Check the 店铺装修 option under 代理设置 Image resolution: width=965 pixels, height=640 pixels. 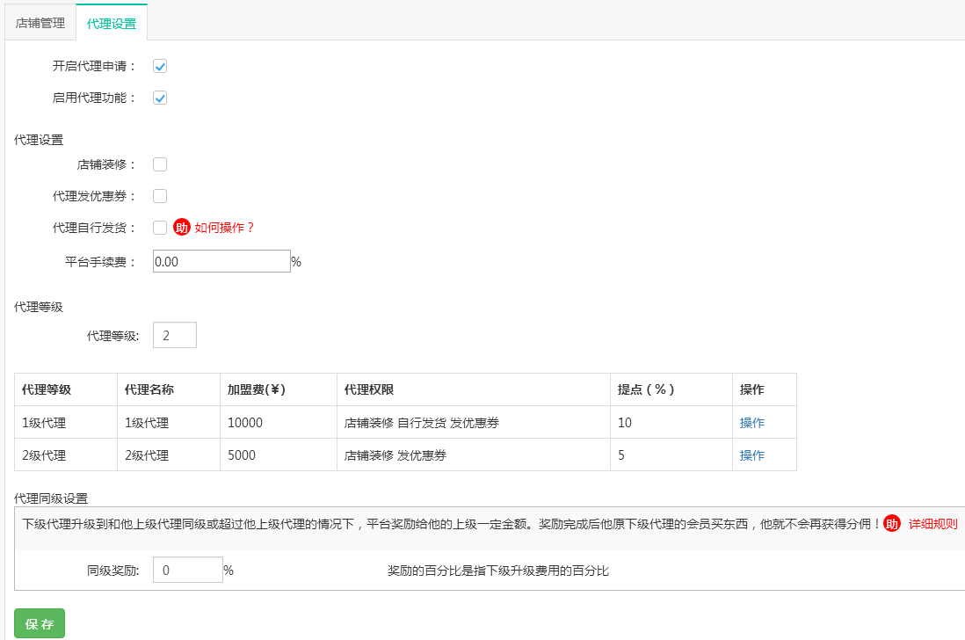tap(159, 164)
